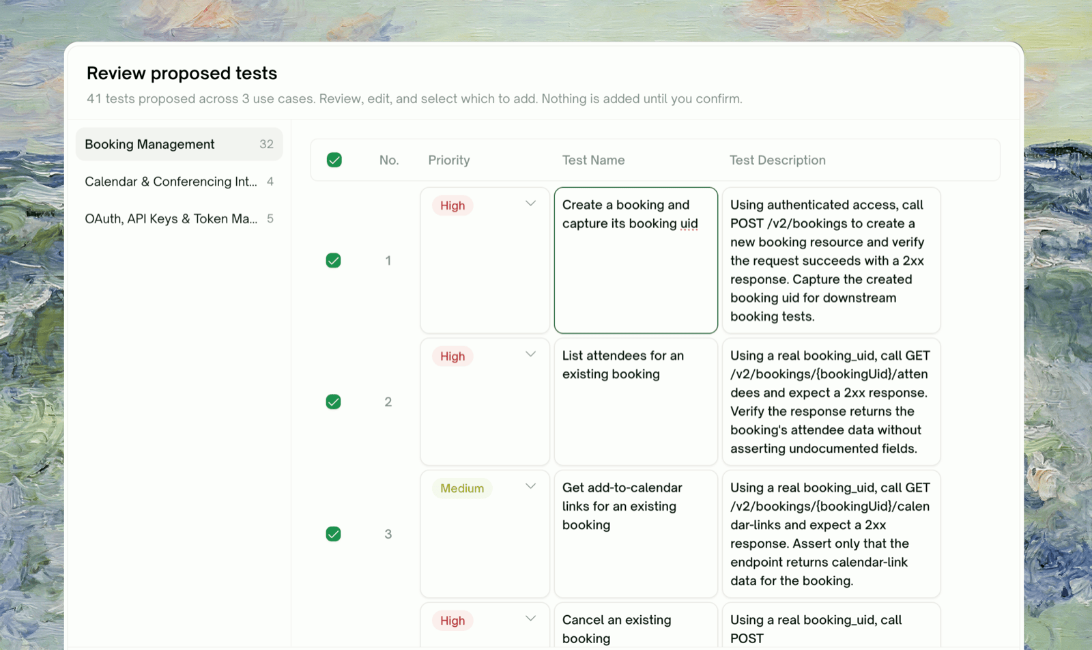
Task: Toggle the select-all checkbox in table header
Action: click(x=334, y=160)
